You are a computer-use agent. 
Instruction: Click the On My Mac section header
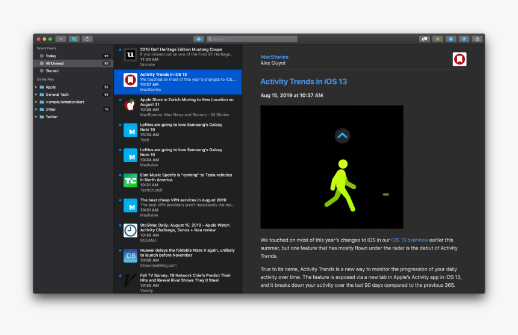coord(45,80)
